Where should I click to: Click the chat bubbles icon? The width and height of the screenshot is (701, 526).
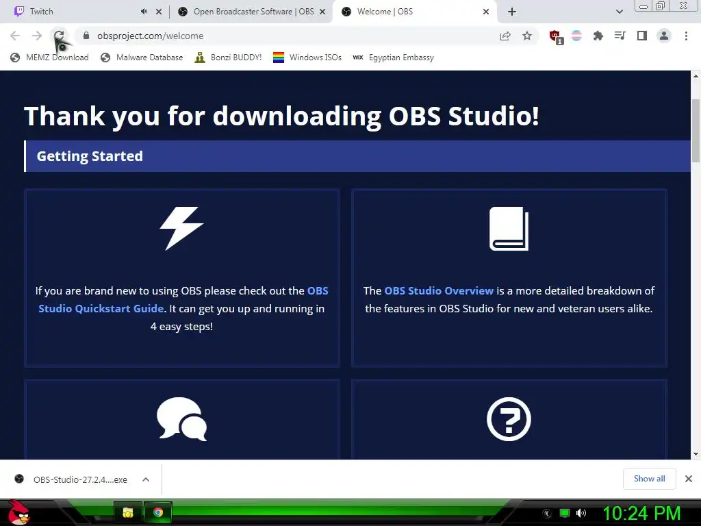pyautogui.click(x=181, y=419)
